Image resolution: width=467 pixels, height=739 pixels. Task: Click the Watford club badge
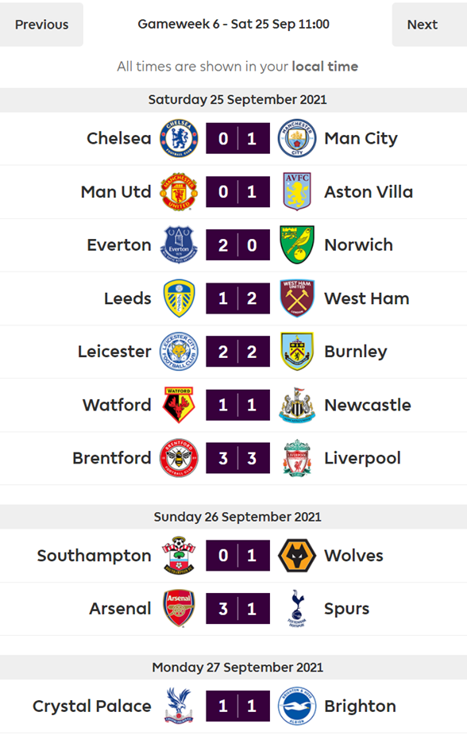pos(179,405)
